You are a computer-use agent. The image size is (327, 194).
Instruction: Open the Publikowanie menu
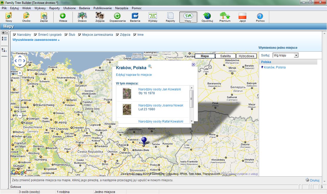pyautogui.click(x=102, y=8)
